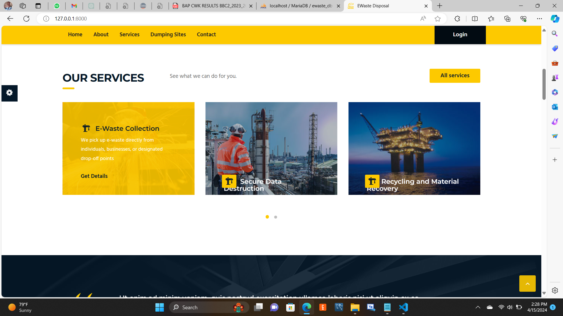Open Dumping Sites nav menu item
Image resolution: width=563 pixels, height=316 pixels.
pyautogui.click(x=168, y=35)
